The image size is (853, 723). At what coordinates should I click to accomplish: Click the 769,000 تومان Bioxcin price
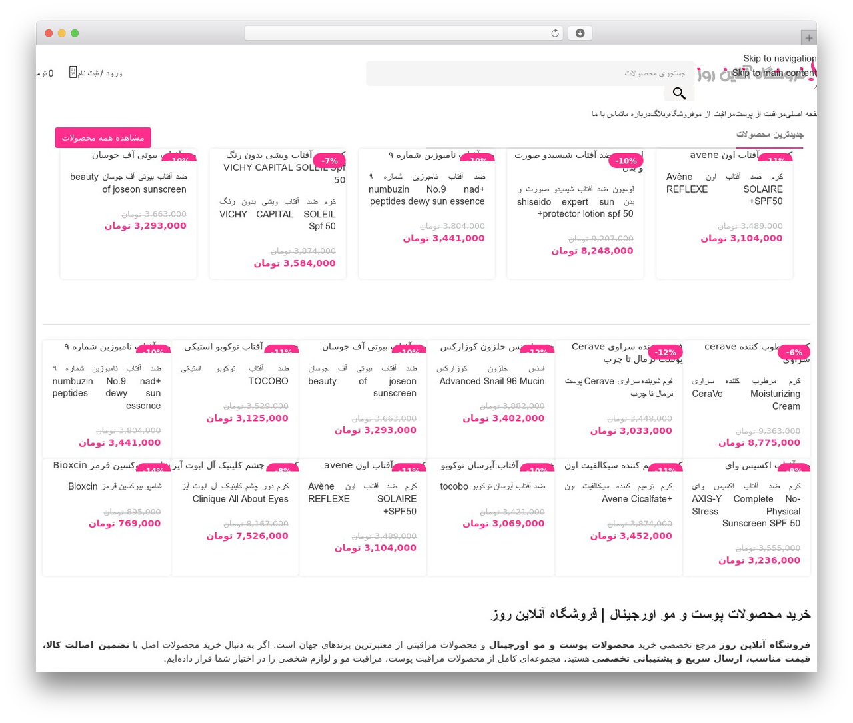point(125,524)
